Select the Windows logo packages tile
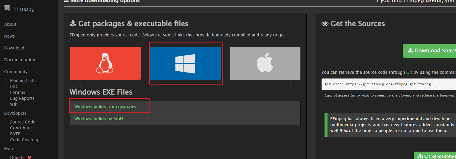The width and height of the screenshot is (456, 159). pos(185,63)
